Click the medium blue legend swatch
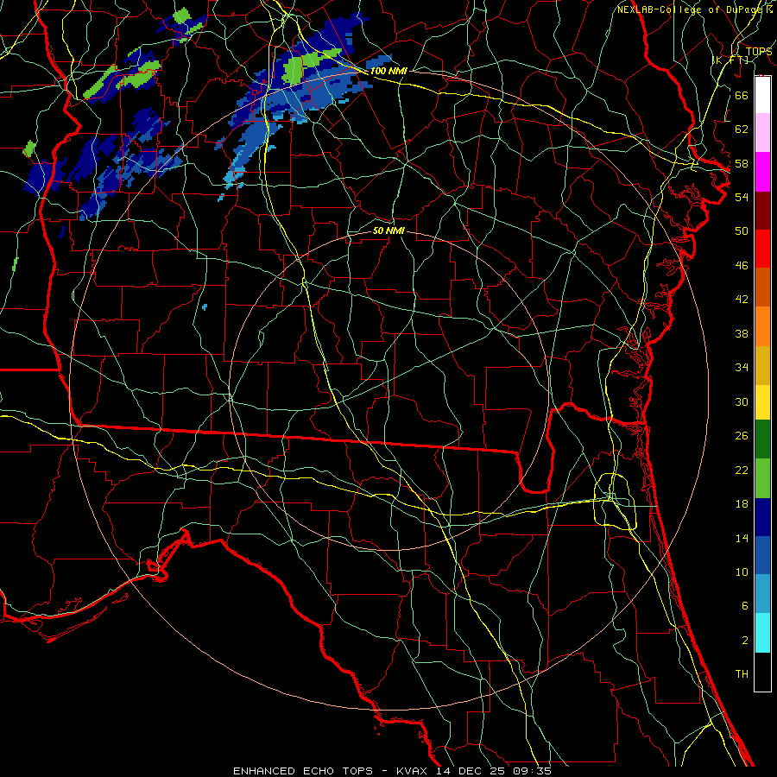The height and width of the screenshot is (777, 777). pos(762,555)
